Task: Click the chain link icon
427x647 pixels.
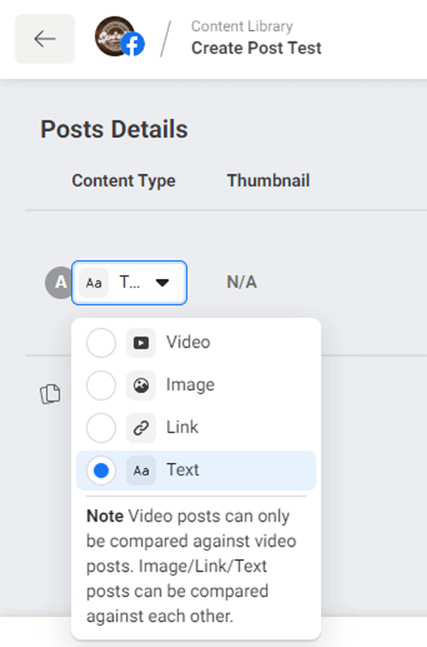Action: click(141, 428)
